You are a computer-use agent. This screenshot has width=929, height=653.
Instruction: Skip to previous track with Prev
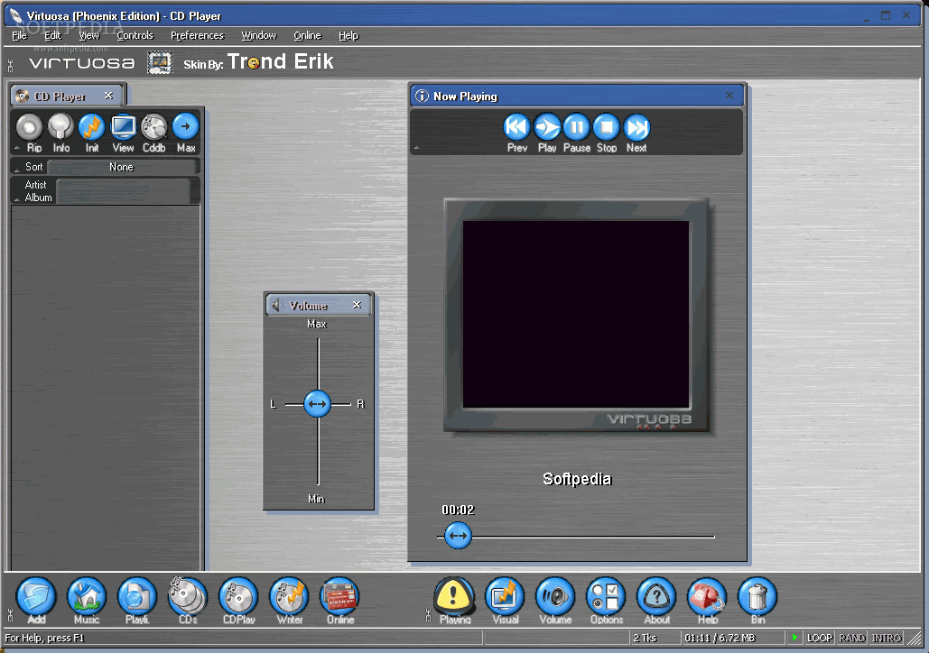coord(516,126)
